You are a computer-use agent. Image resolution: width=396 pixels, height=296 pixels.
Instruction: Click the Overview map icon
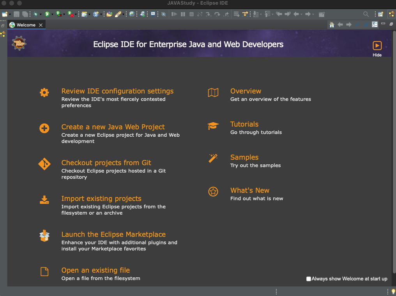213,93
